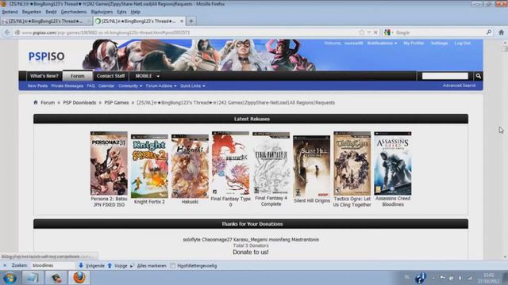Image resolution: width=508 pixels, height=285 pixels.
Task: Click PSP Games in the breadcrumb
Action: 117,102
